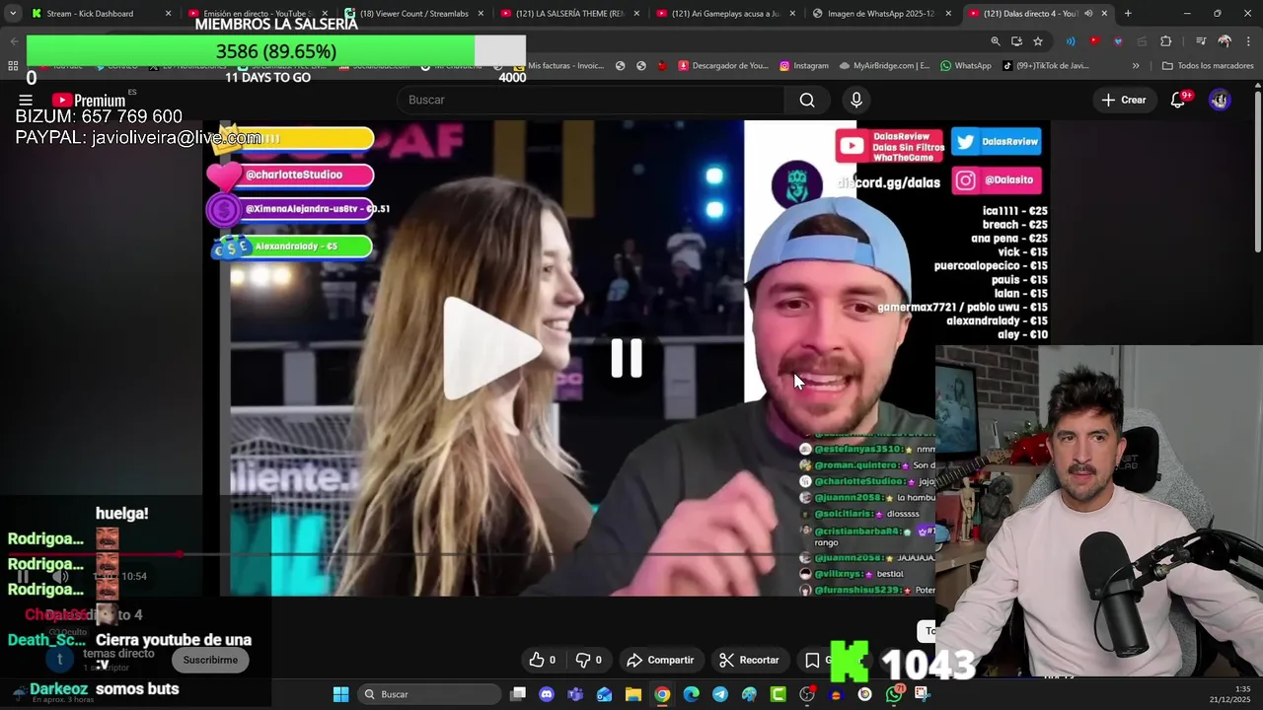
Task: Open Microsoft Teams from the taskbar
Action: [x=575, y=694]
